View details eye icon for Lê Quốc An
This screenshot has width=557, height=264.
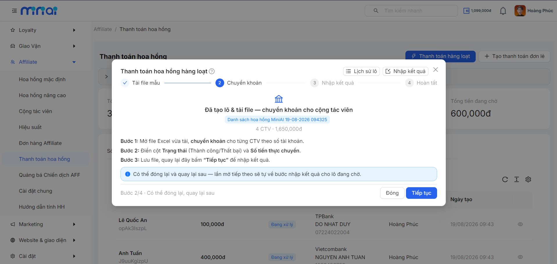tap(520, 224)
